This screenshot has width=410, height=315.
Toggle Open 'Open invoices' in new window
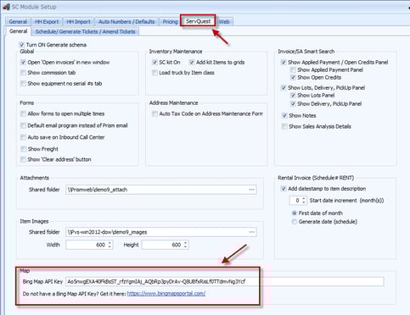pos(23,63)
